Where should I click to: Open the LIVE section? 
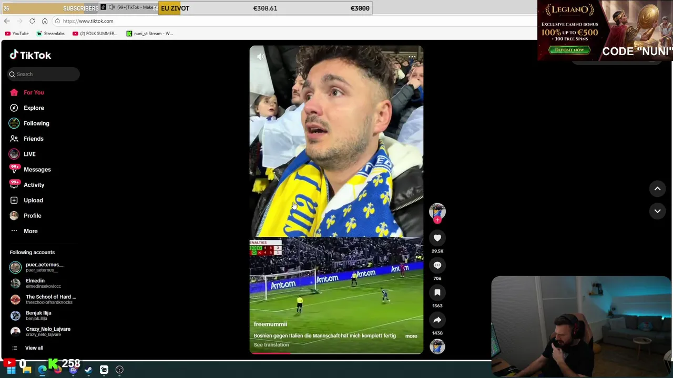pos(22,154)
